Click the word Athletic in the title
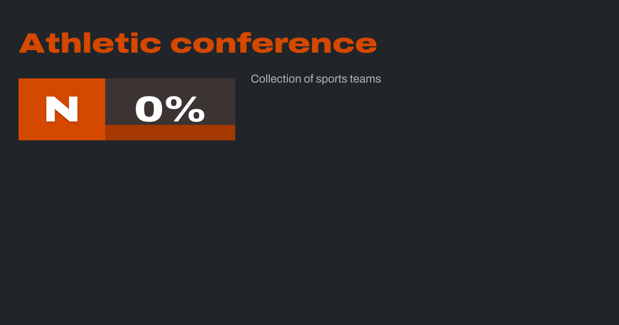 [x=90, y=43]
